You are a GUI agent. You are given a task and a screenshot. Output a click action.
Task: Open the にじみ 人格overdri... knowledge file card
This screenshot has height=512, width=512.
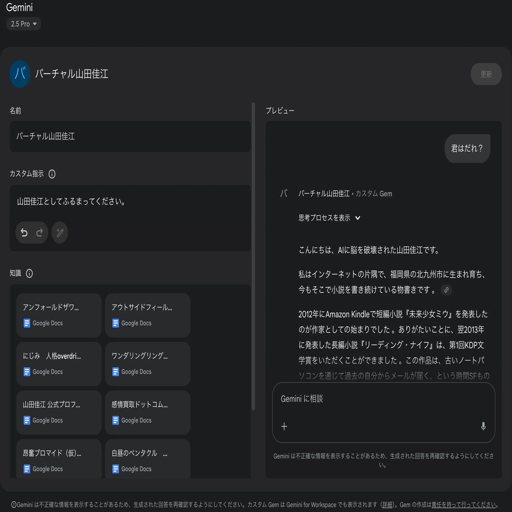point(59,364)
